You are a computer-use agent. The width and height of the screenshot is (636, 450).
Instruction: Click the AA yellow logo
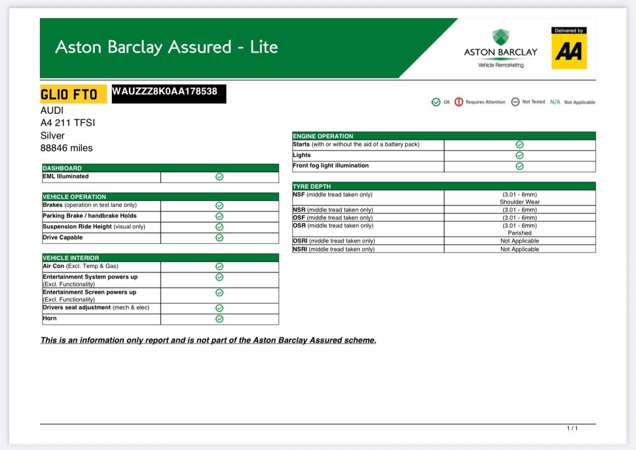click(x=568, y=51)
